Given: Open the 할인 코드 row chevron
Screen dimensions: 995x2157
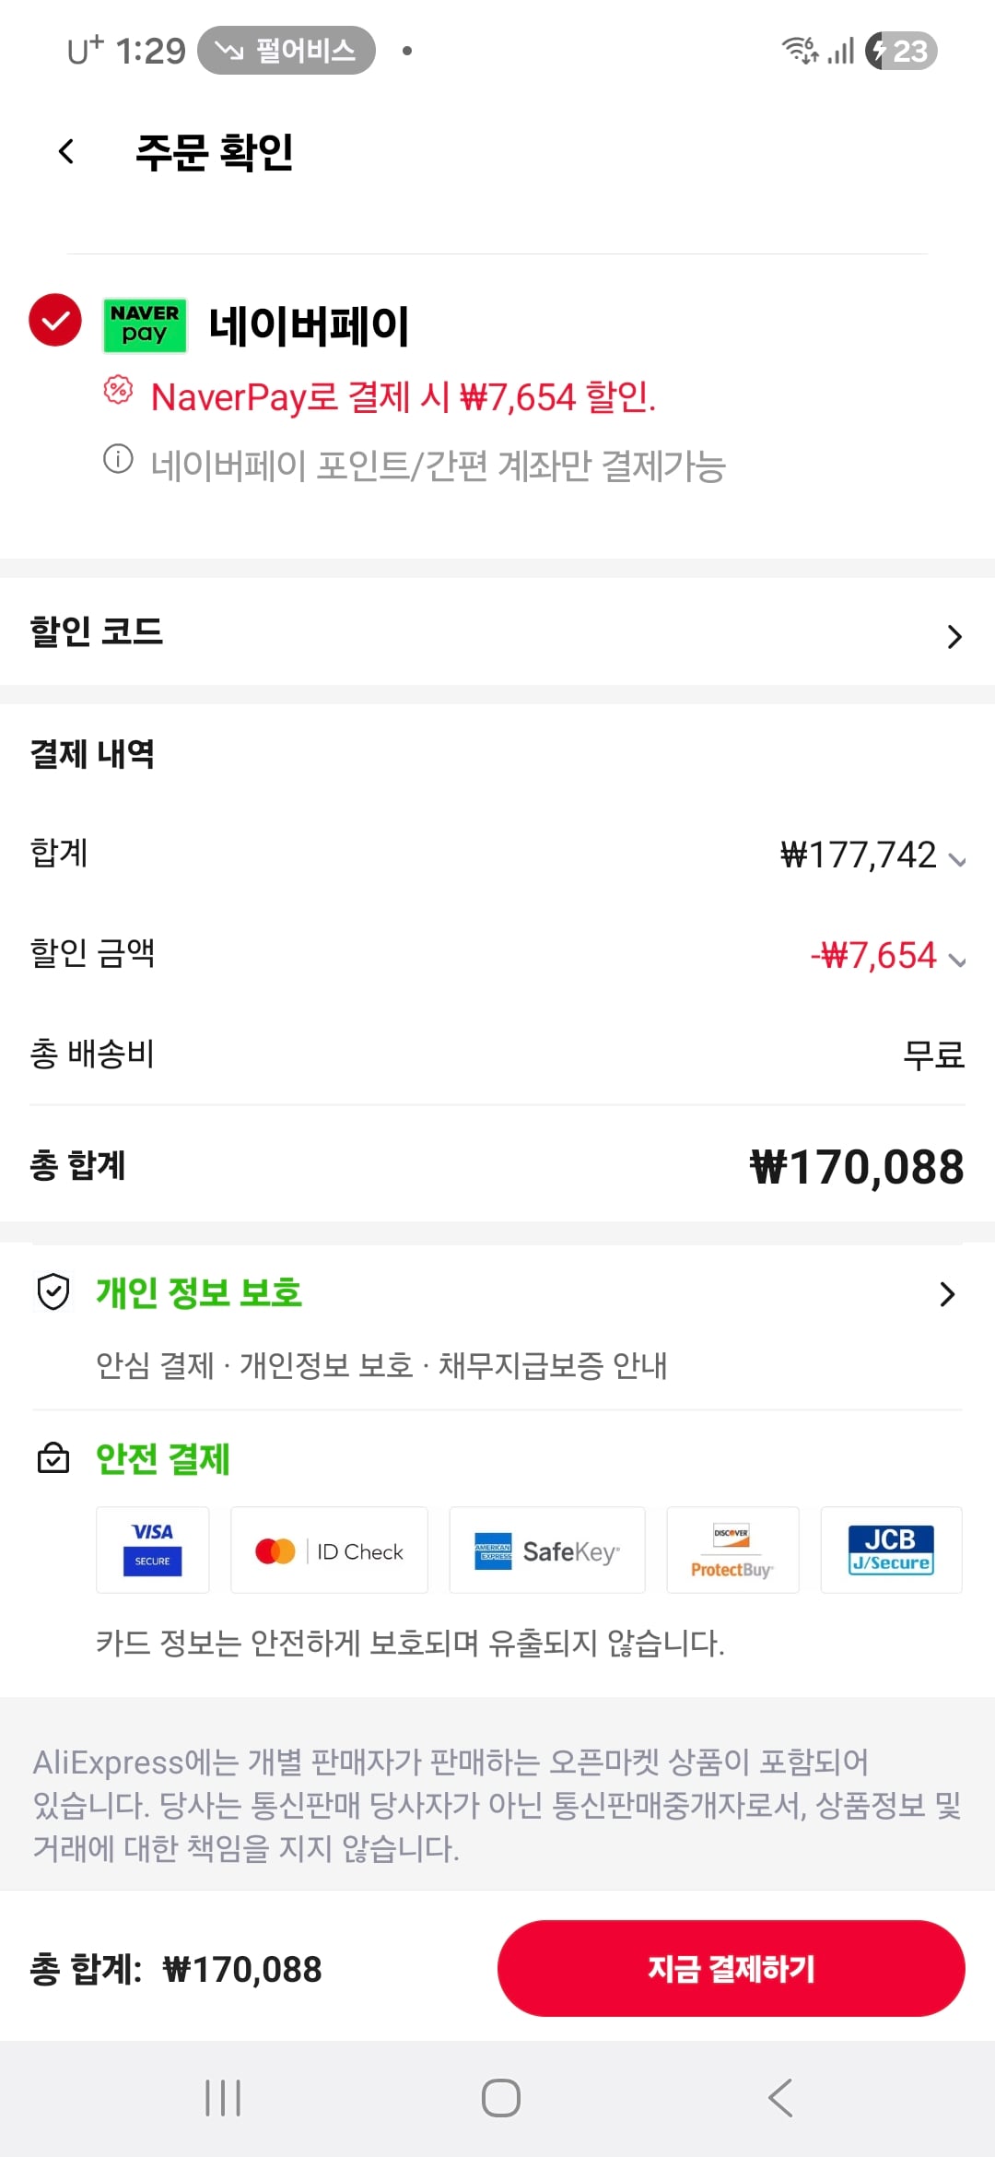Looking at the screenshot, I should pos(954,636).
